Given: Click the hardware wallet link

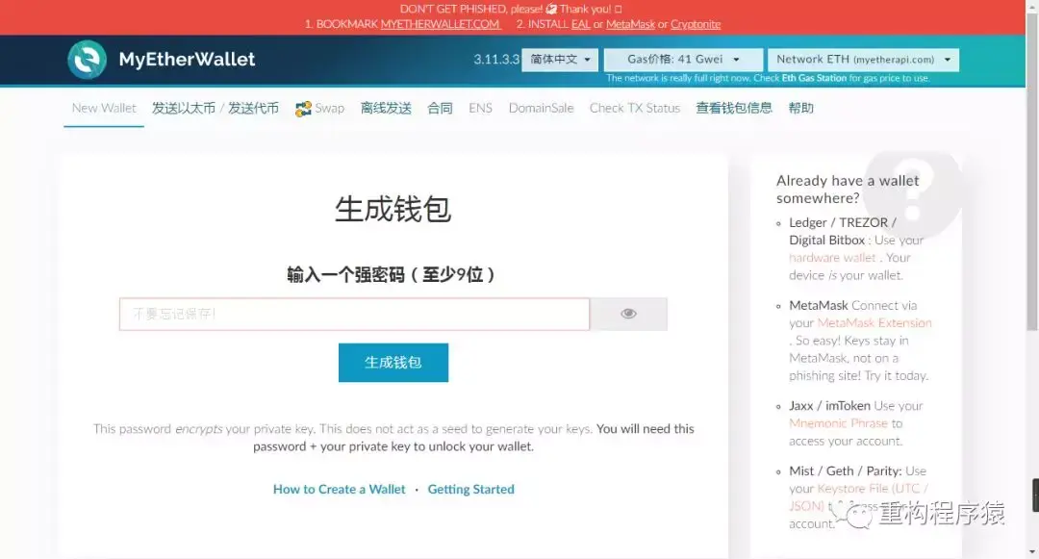Looking at the screenshot, I should pyautogui.click(x=832, y=258).
